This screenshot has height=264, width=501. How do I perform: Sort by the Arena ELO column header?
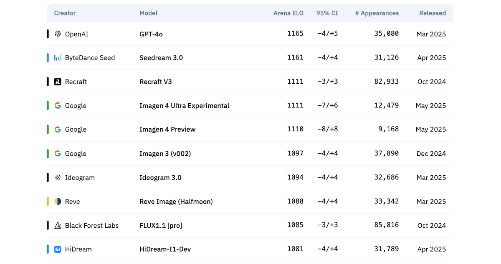(x=288, y=13)
